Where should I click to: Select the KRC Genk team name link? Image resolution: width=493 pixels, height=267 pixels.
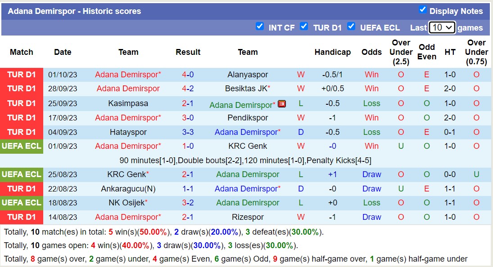coord(248,146)
